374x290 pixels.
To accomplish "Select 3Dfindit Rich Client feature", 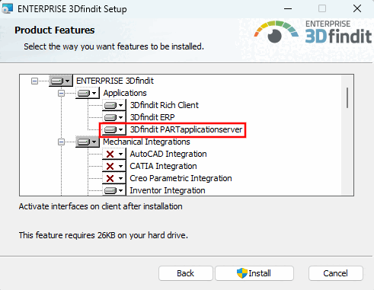I will pyautogui.click(x=165, y=105).
